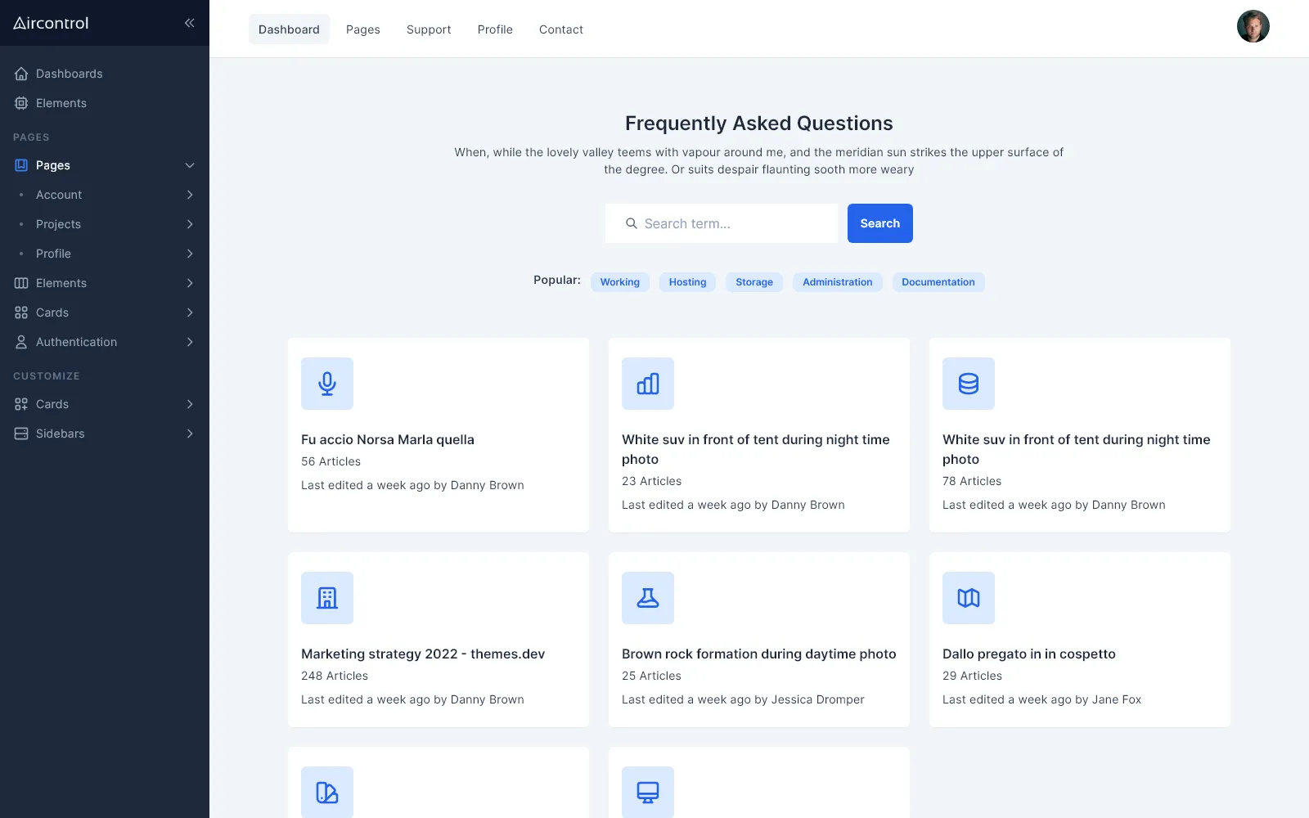Image resolution: width=1309 pixels, height=818 pixels.
Task: Open White suv title on 23 Articles card
Action: (756, 449)
